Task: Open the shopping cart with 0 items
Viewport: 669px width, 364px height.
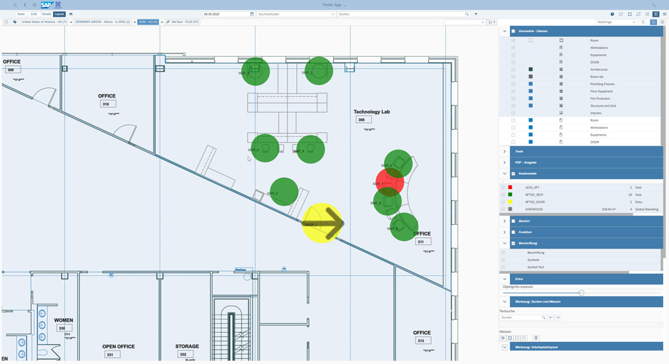Action: click(492, 22)
